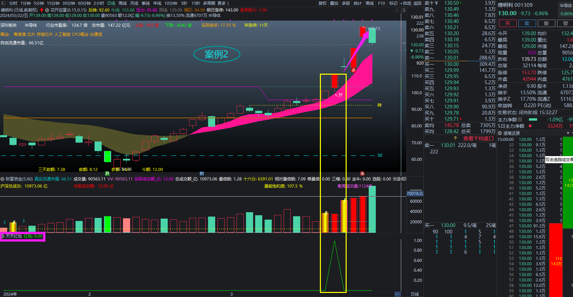This screenshot has height=297, width=573.
Task: Click the diamond icon above the price axis
Action: click(397, 10)
